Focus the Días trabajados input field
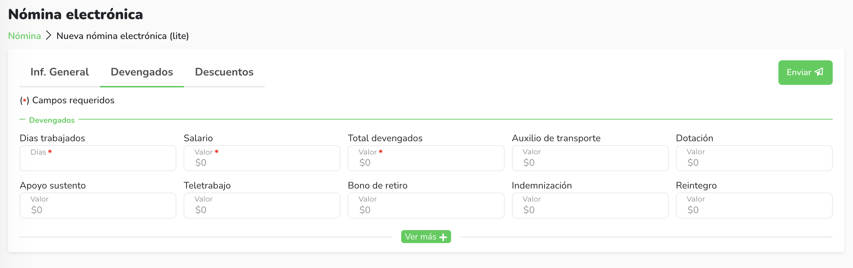 [98, 159]
